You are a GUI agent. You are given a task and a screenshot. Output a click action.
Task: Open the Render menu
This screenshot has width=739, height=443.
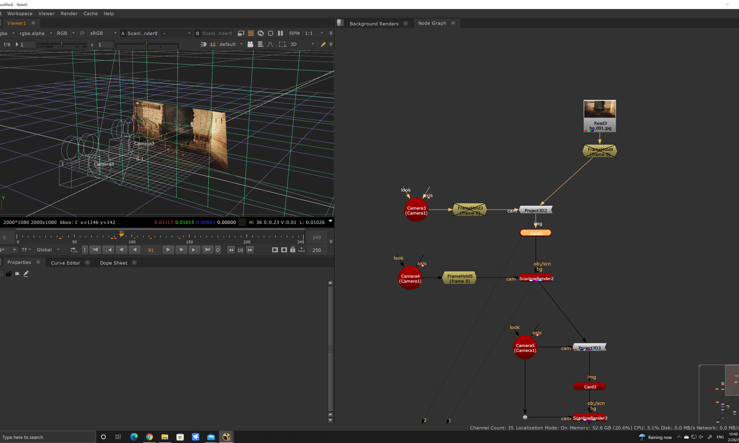(x=69, y=14)
